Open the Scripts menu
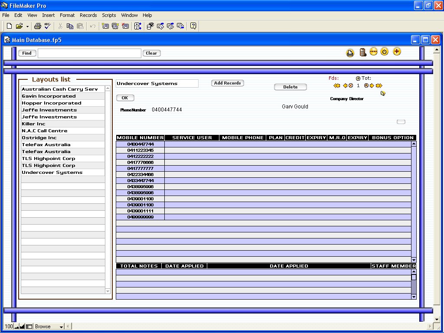This screenshot has height=333, width=444. pyautogui.click(x=109, y=15)
